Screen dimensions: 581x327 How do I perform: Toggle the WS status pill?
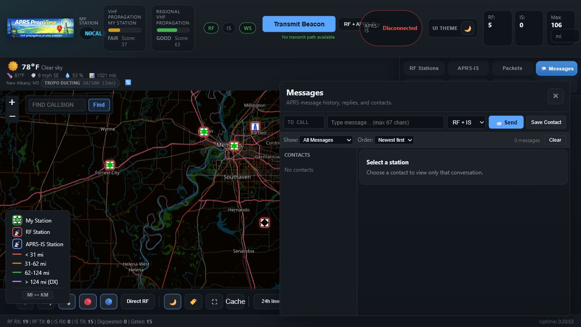pos(247,28)
